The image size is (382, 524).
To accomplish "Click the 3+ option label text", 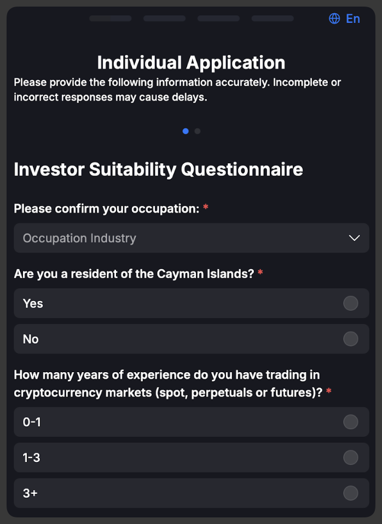I will click(x=30, y=493).
